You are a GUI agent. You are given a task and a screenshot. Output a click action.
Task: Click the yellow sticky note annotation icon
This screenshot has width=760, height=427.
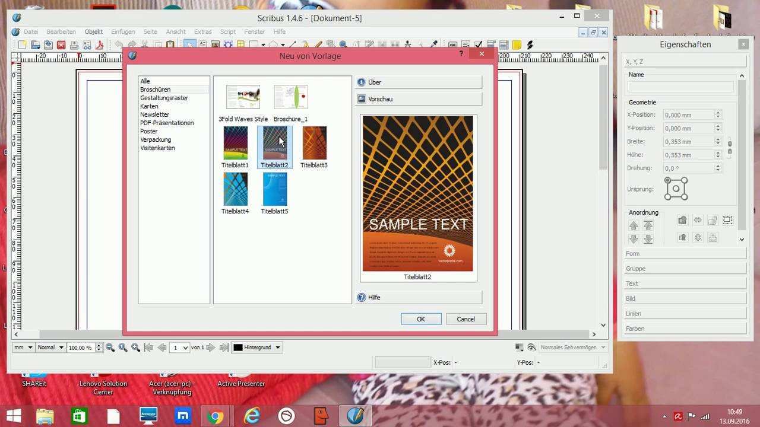pos(517,45)
